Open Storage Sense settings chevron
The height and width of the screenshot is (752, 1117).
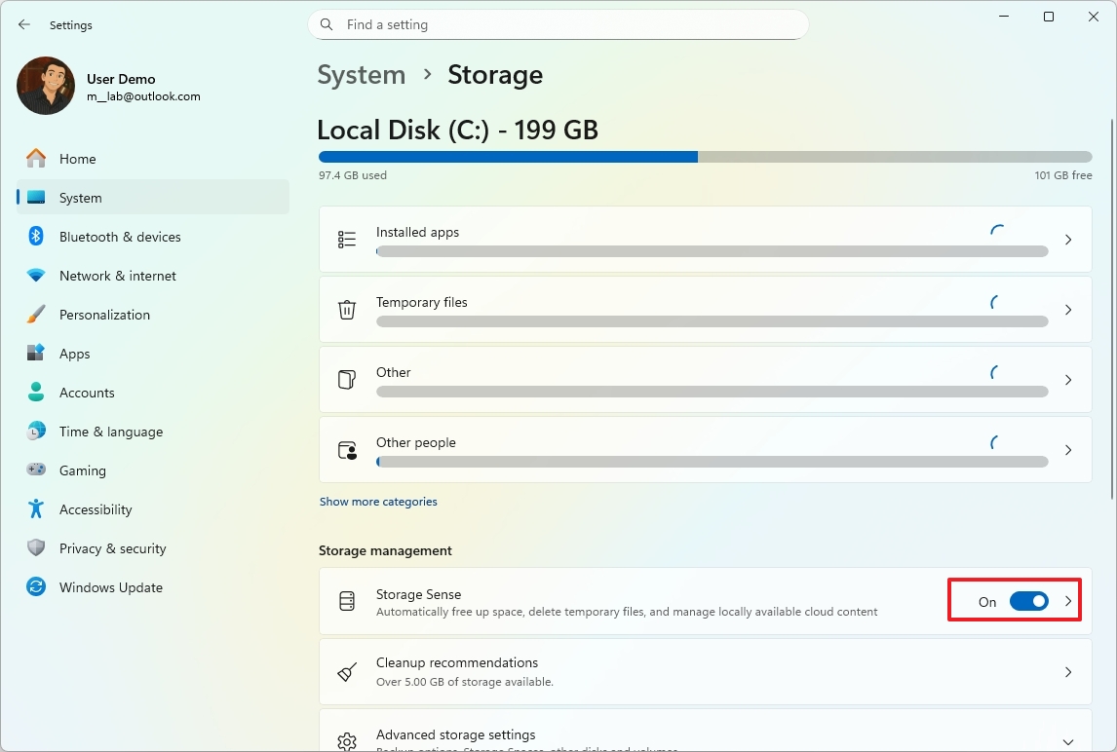[1068, 602]
